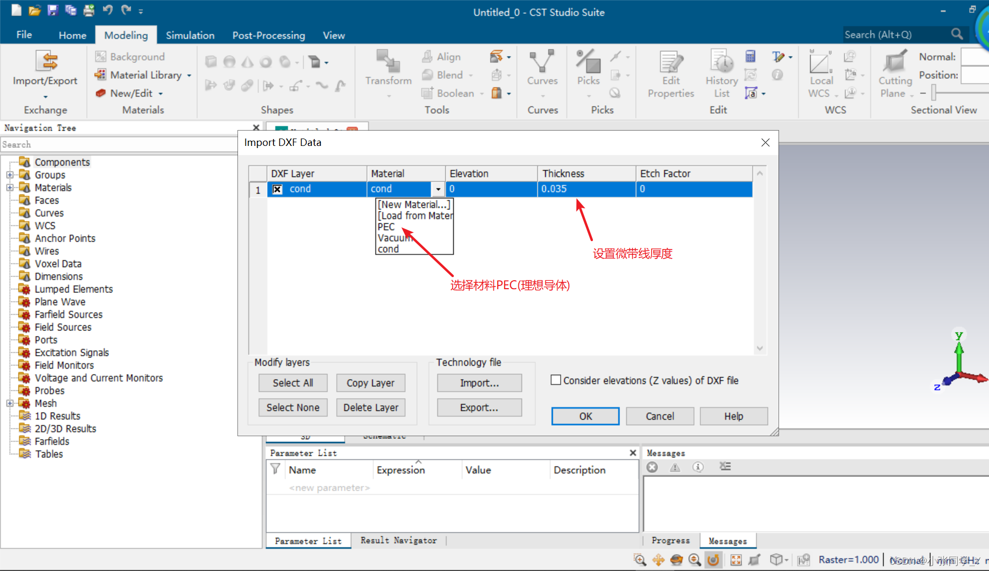
Task: Choose [New Material...] from list
Action: pos(414,205)
